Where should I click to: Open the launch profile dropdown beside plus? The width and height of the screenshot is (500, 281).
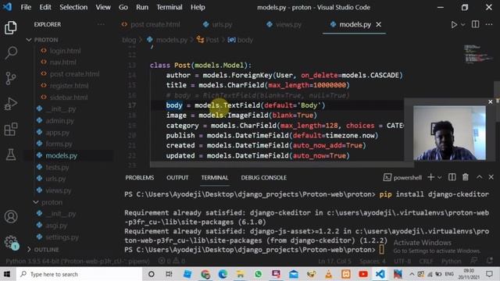tap(440, 177)
